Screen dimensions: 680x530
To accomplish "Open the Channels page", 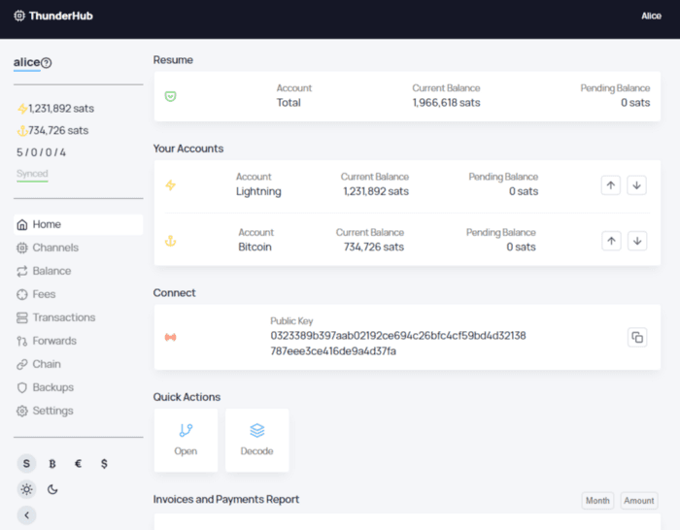I will coord(78,248).
